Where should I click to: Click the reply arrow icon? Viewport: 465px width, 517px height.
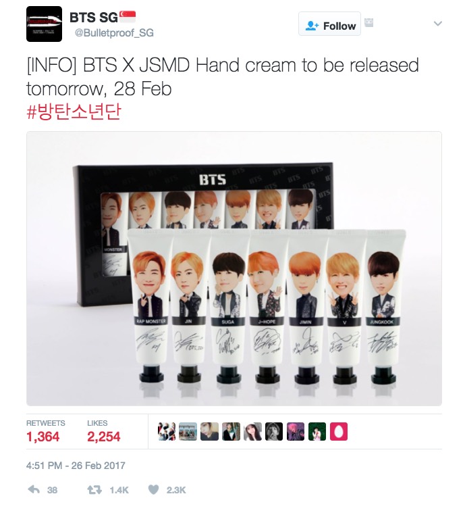(x=34, y=490)
